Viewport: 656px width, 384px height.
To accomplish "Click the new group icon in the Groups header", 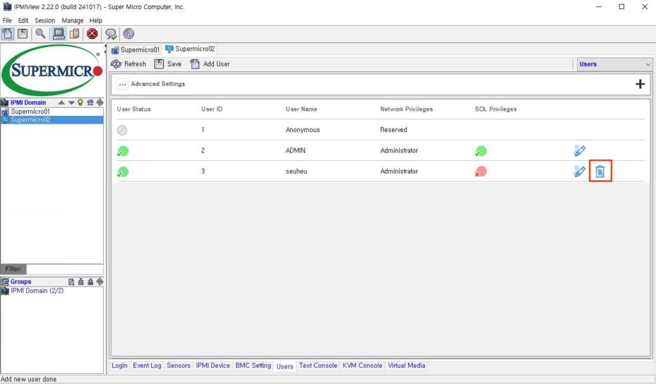I will pyautogui.click(x=71, y=282).
